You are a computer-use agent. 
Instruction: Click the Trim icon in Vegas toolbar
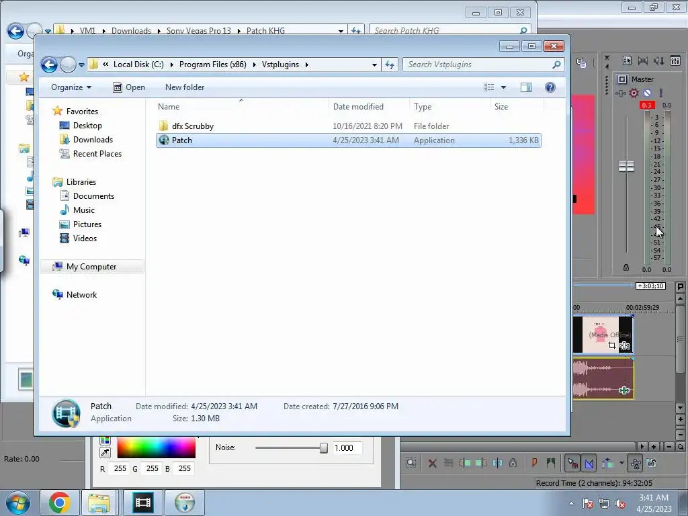click(448, 463)
